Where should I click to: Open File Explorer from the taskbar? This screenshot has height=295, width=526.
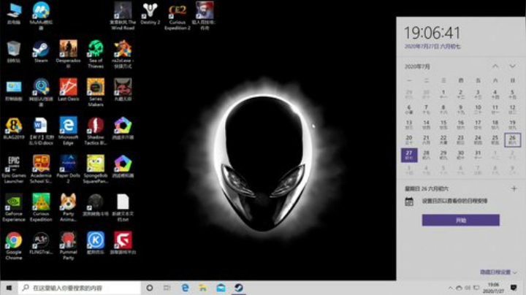tap(203, 288)
